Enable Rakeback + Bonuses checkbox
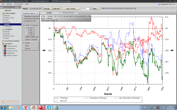This screenshot has width=177, height=110. tap(23, 16)
